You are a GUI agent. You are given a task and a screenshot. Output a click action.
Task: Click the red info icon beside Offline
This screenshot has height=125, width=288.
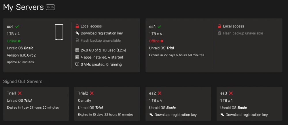pyautogui.click(x=162, y=41)
